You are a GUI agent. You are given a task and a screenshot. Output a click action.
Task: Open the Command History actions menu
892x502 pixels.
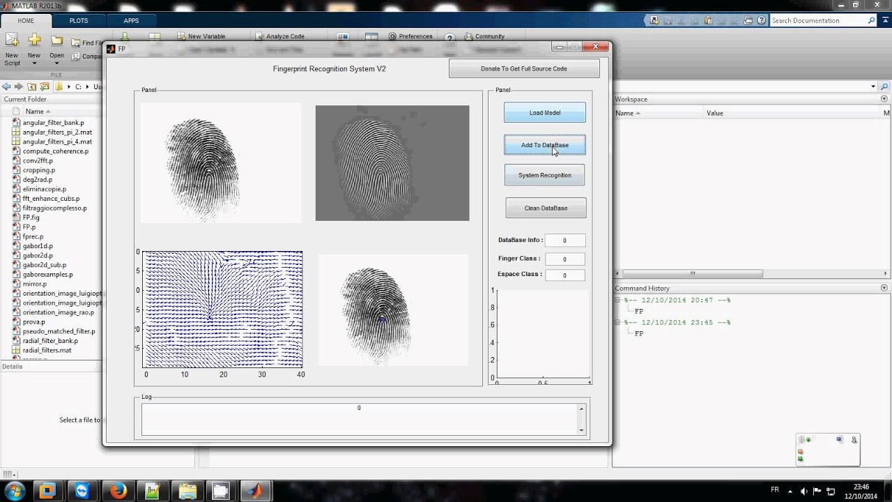point(884,288)
